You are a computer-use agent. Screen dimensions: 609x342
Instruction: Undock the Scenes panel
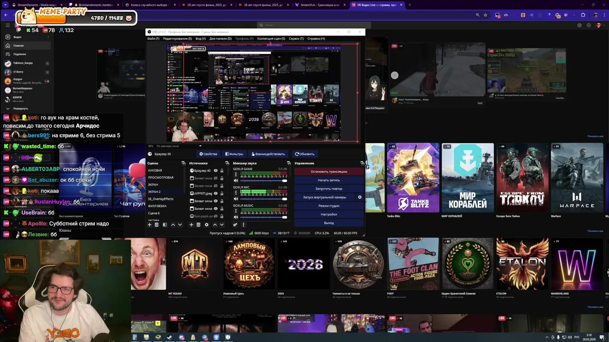coord(183,163)
